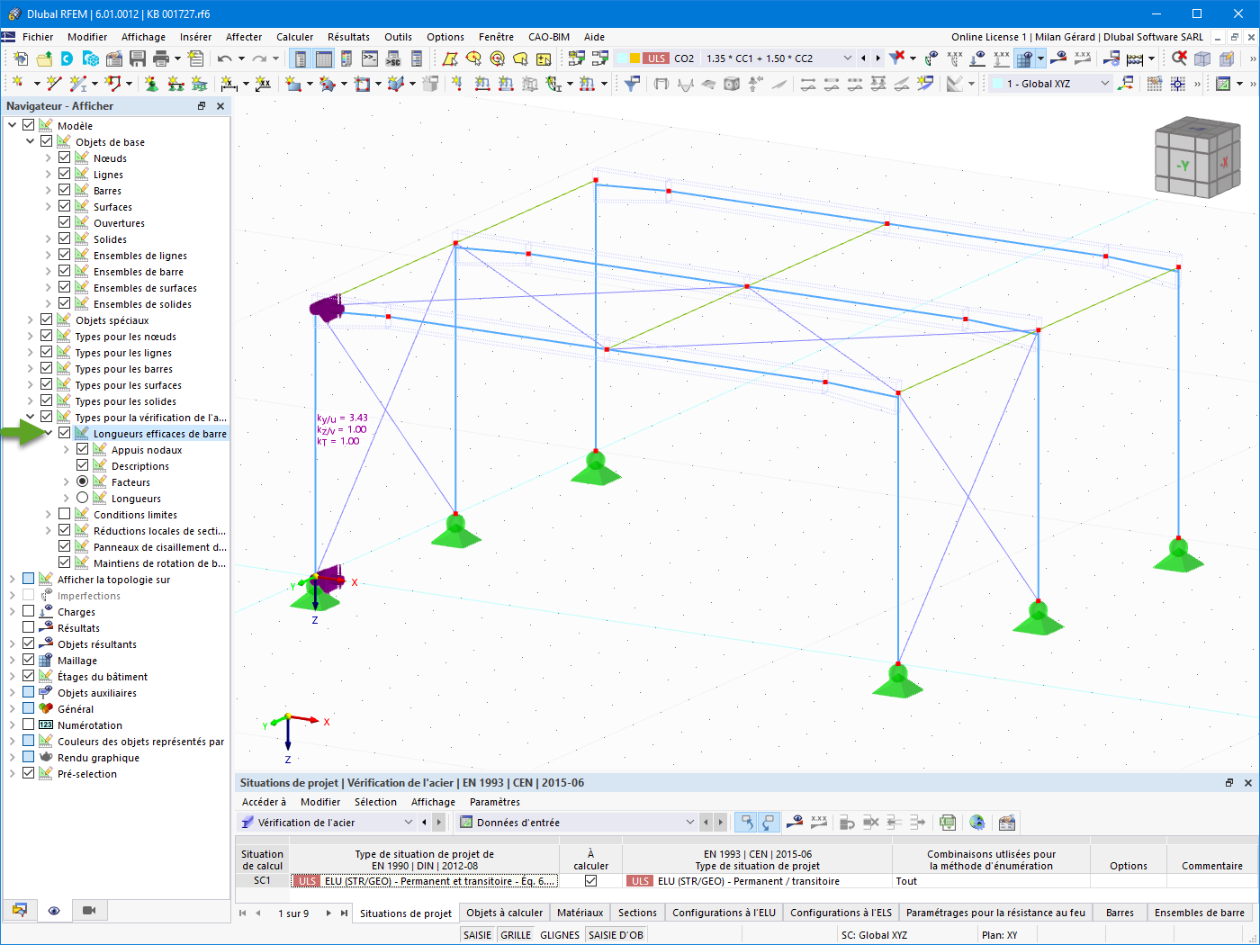Click the New Dimension icon
The height and width of the screenshot is (945, 1260).
click(x=229, y=84)
